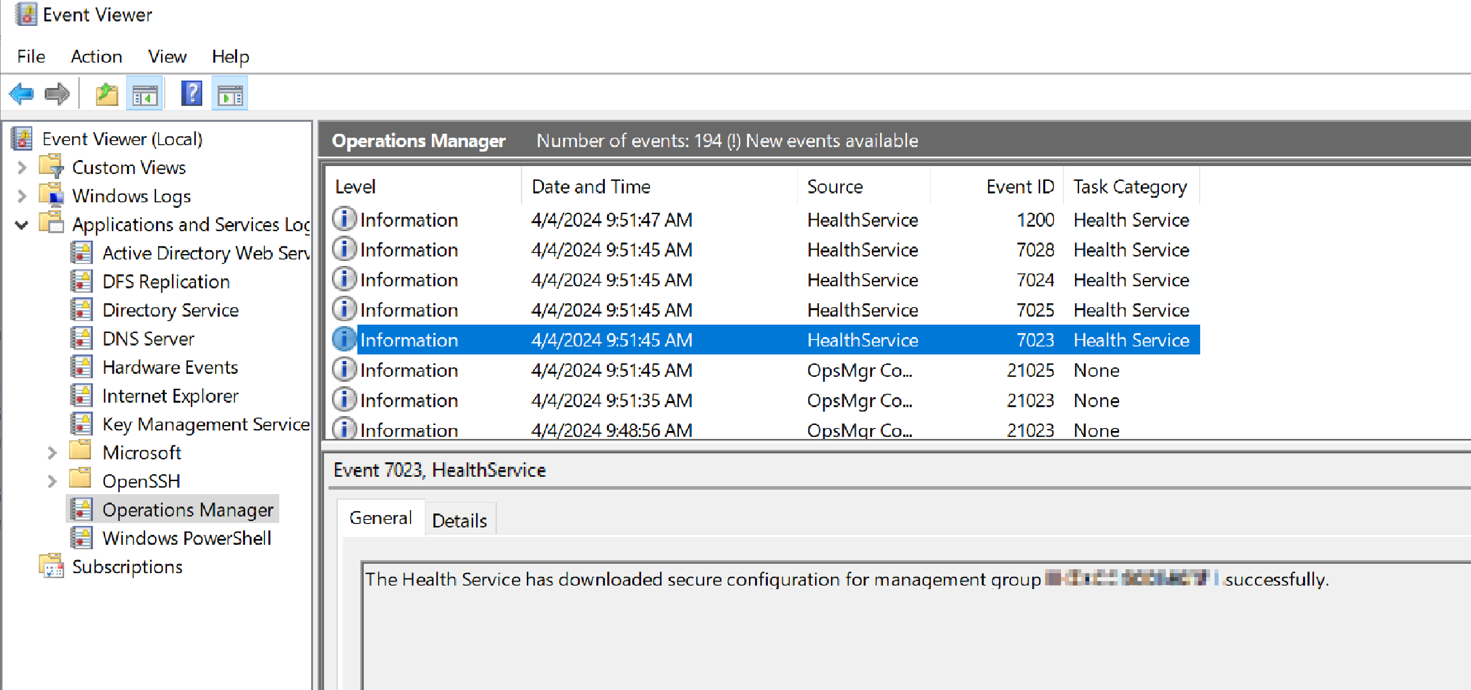
Task: Expand the OpenSSH folder node
Action: pyautogui.click(x=52, y=482)
